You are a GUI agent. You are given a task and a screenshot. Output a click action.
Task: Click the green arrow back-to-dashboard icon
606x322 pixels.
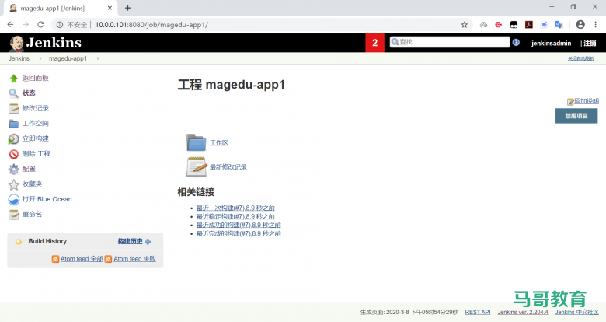(13, 79)
